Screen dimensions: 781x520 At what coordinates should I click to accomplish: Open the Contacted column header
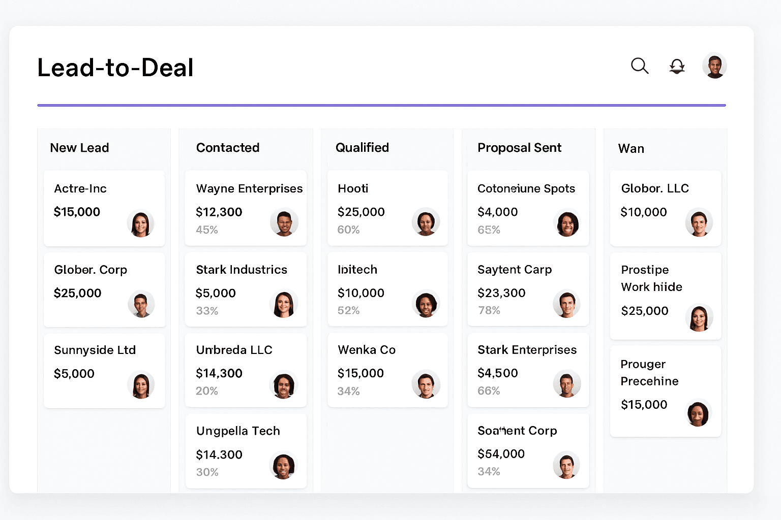(228, 148)
